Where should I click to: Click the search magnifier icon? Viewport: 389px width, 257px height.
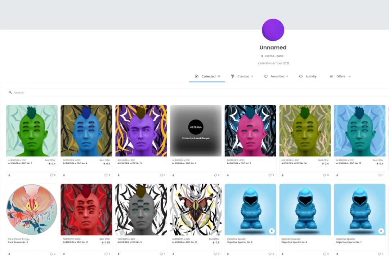pyautogui.click(x=10, y=93)
